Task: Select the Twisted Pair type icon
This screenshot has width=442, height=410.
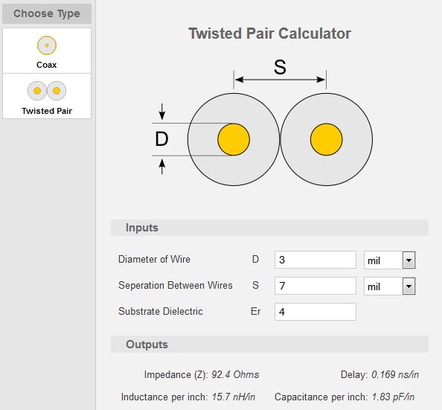Action: click(47, 91)
